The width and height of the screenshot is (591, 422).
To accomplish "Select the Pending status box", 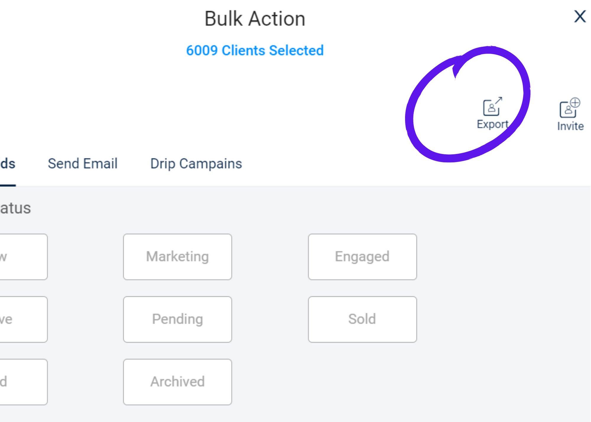I will 178,319.
